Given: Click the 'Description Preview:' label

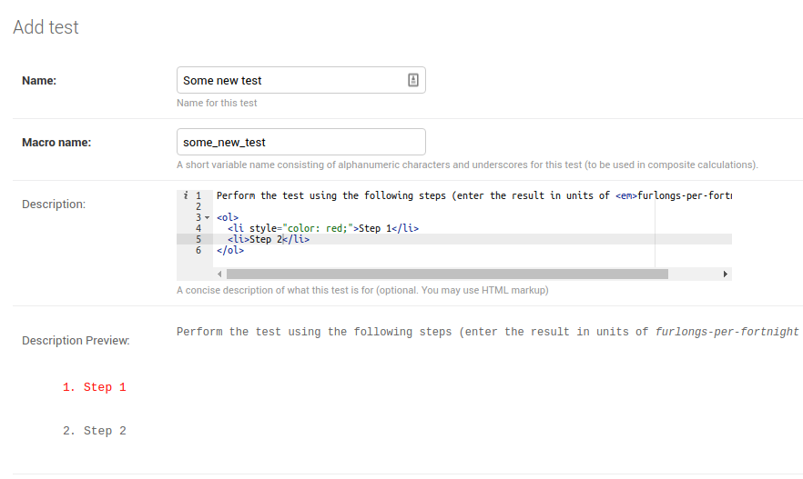Looking at the screenshot, I should coord(76,341).
